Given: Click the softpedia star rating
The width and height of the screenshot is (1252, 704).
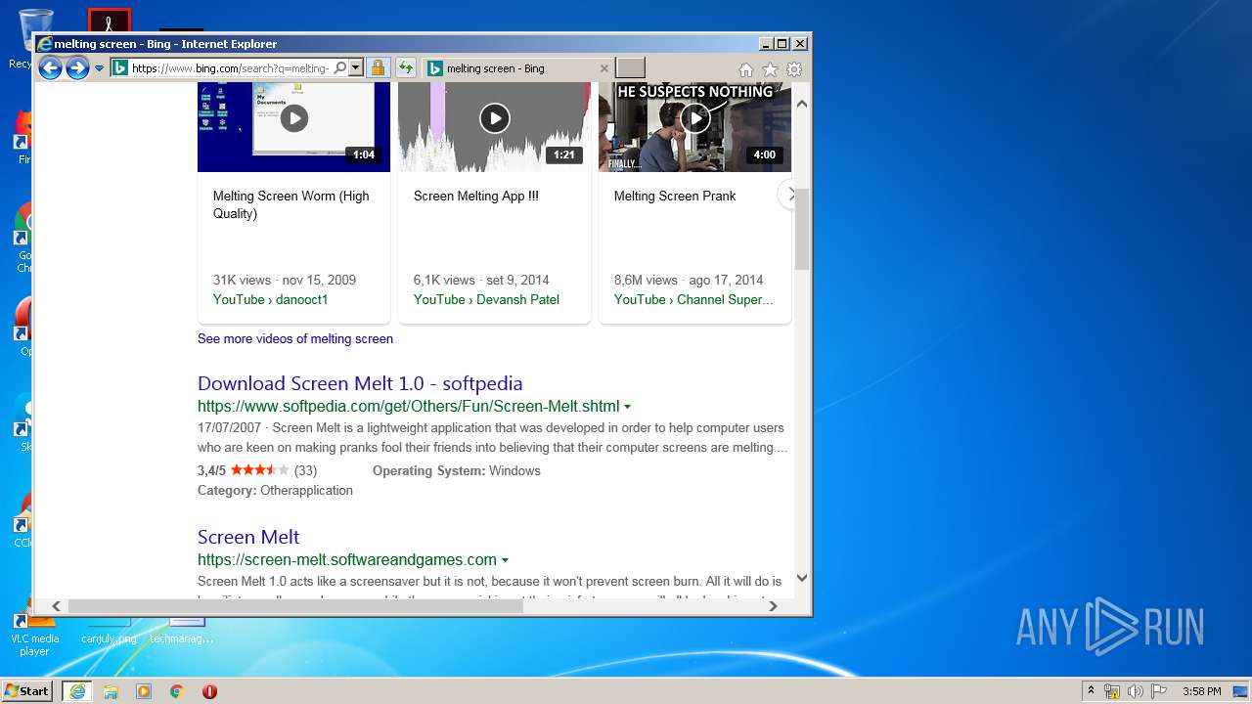Looking at the screenshot, I should tap(259, 470).
